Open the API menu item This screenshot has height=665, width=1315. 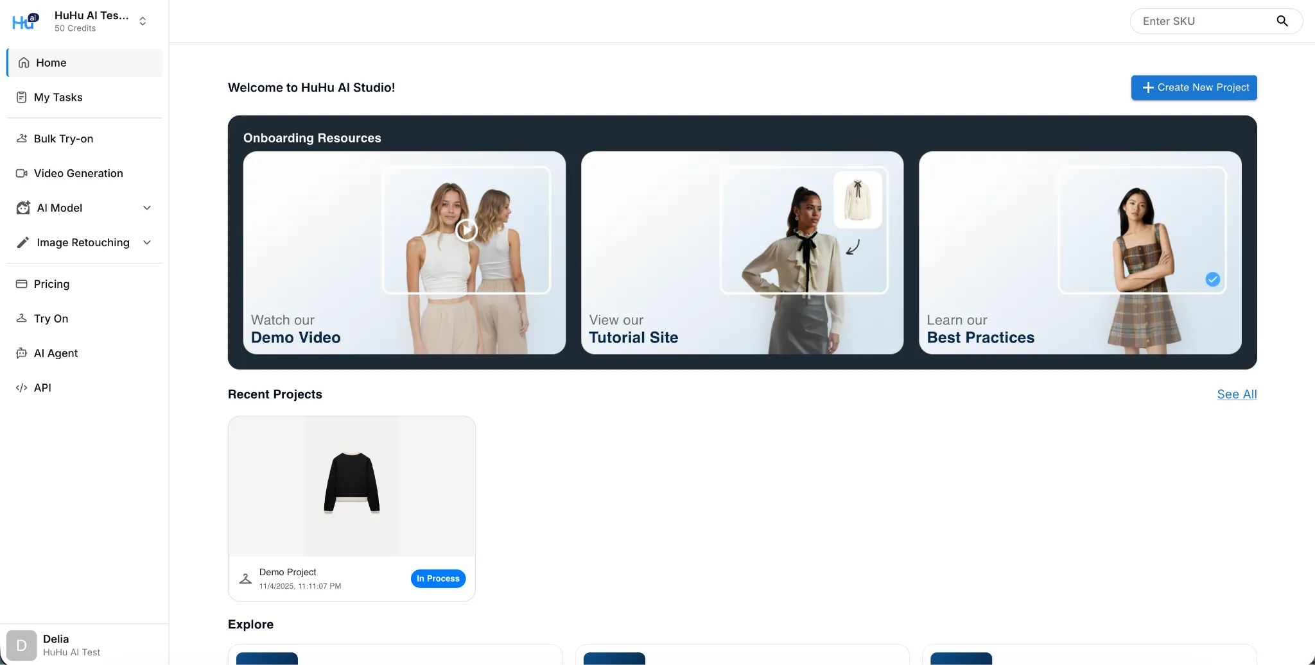pos(84,388)
